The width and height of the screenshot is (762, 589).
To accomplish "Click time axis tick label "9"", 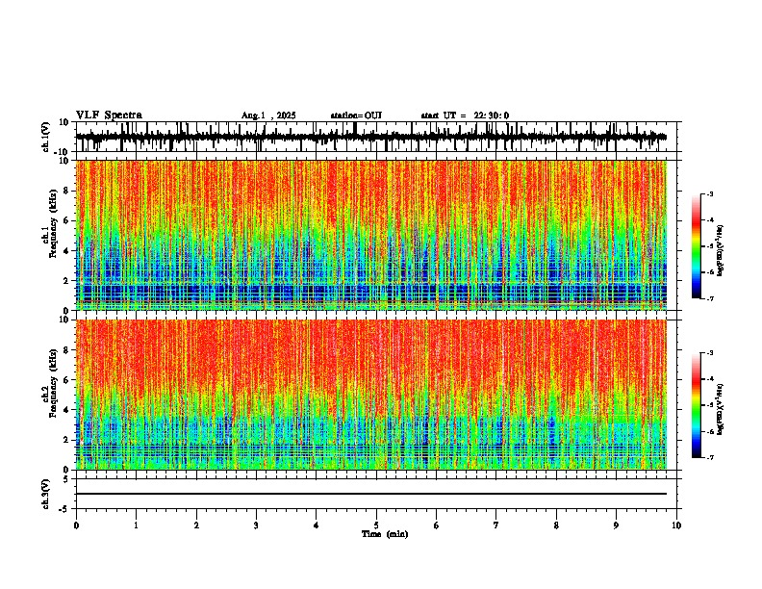I will (616, 525).
